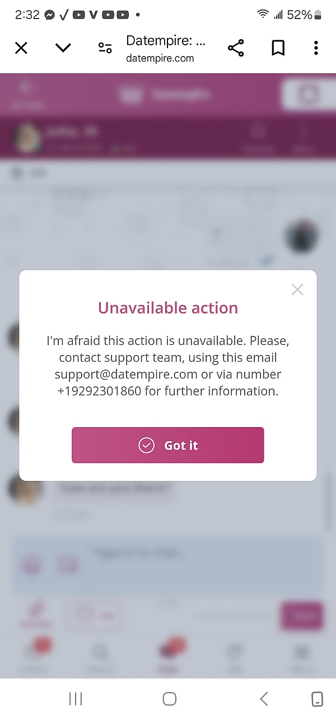Bookmark the Datempire page

click(x=278, y=48)
